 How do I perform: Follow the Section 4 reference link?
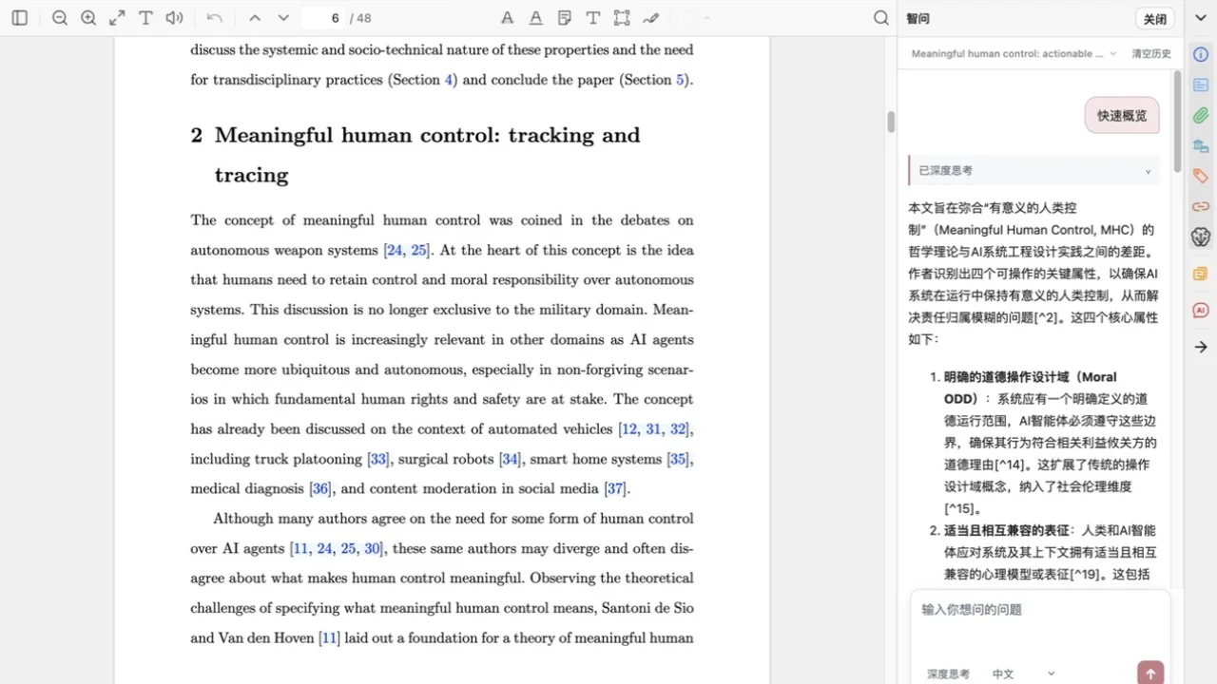449,80
